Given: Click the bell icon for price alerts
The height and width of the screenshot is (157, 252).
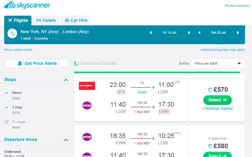Looking at the screenshot, I should coord(20,64).
